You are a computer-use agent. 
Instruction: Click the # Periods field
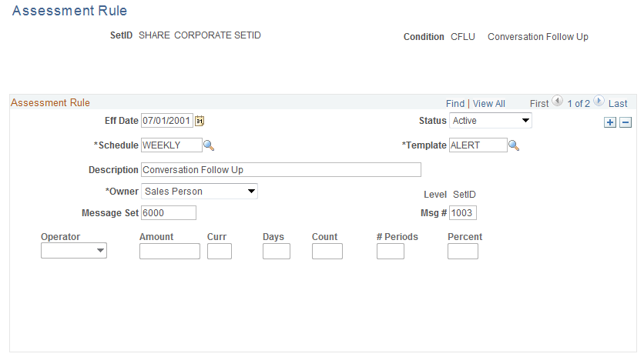click(391, 251)
